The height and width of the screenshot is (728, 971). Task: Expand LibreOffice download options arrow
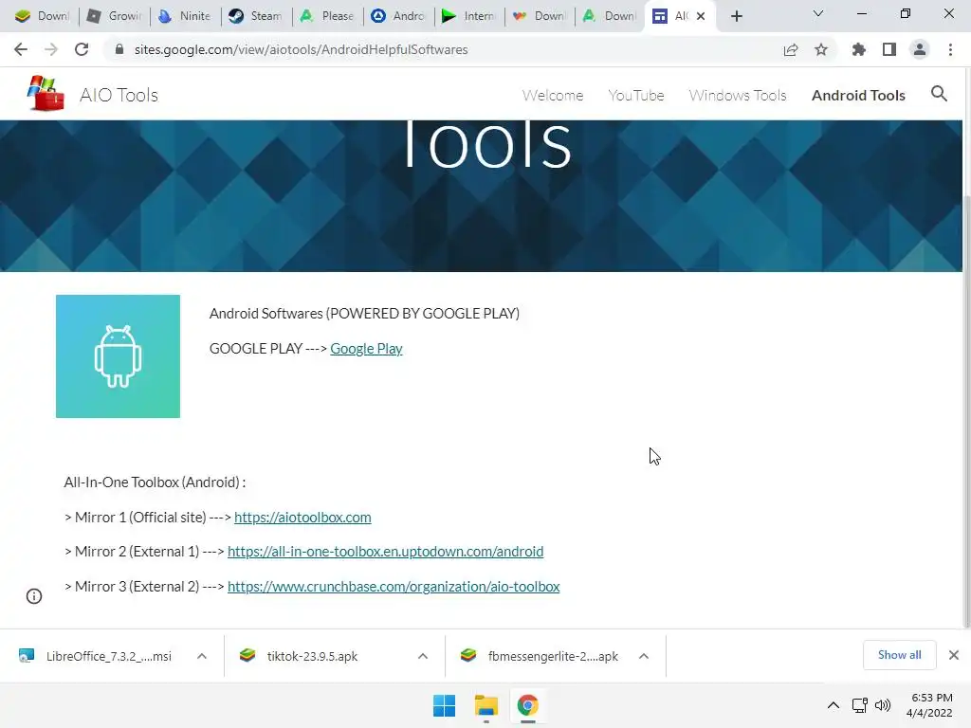[x=202, y=656]
